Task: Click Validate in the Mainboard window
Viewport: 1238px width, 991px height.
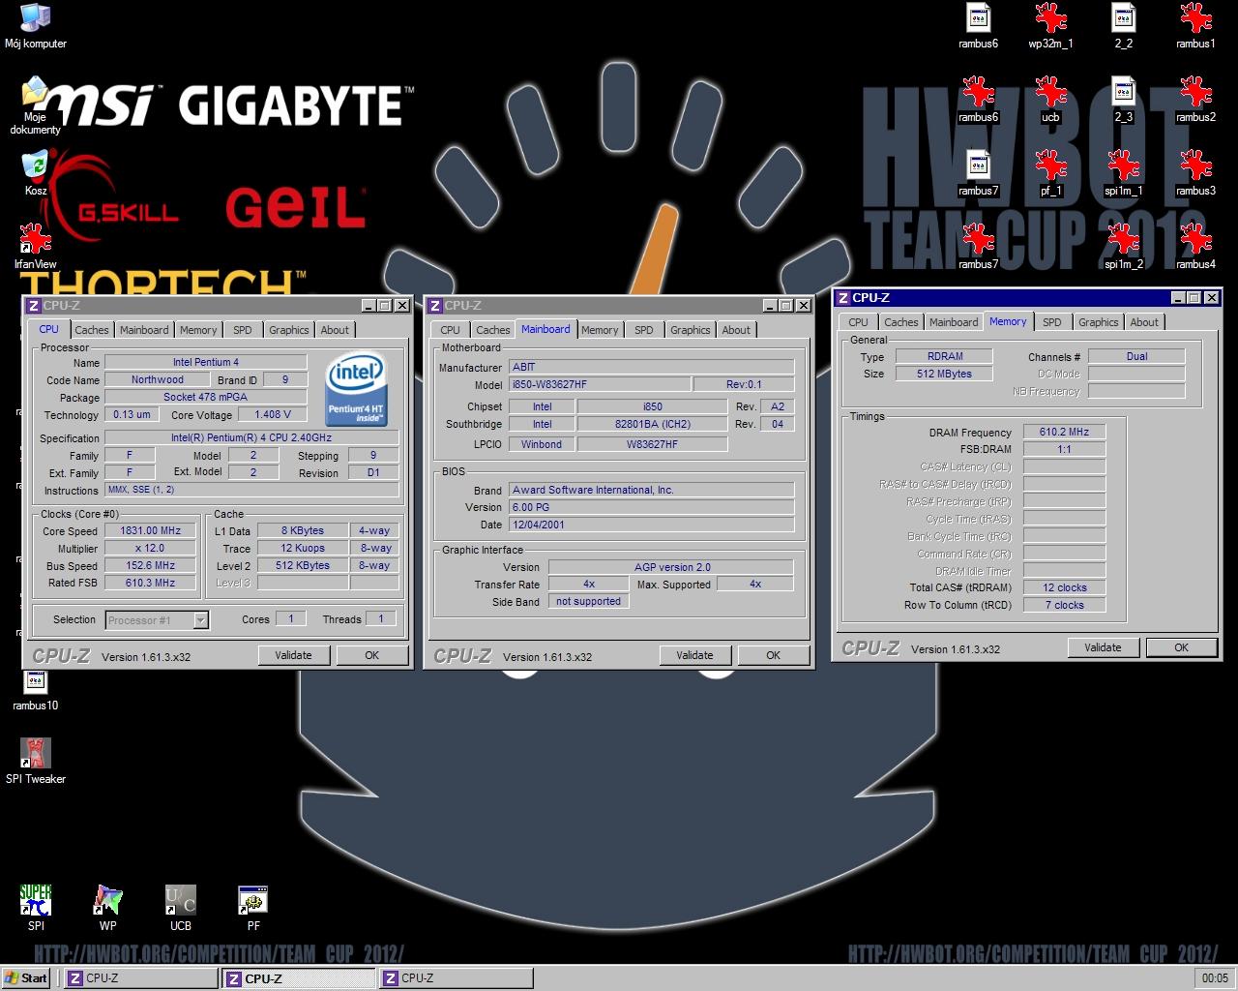Action: [694, 655]
